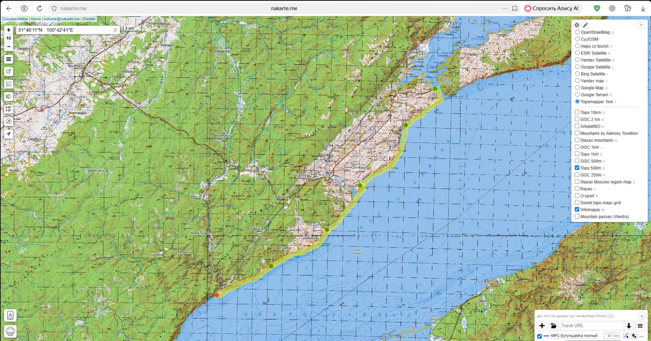Click the Track URL input field

point(592,326)
